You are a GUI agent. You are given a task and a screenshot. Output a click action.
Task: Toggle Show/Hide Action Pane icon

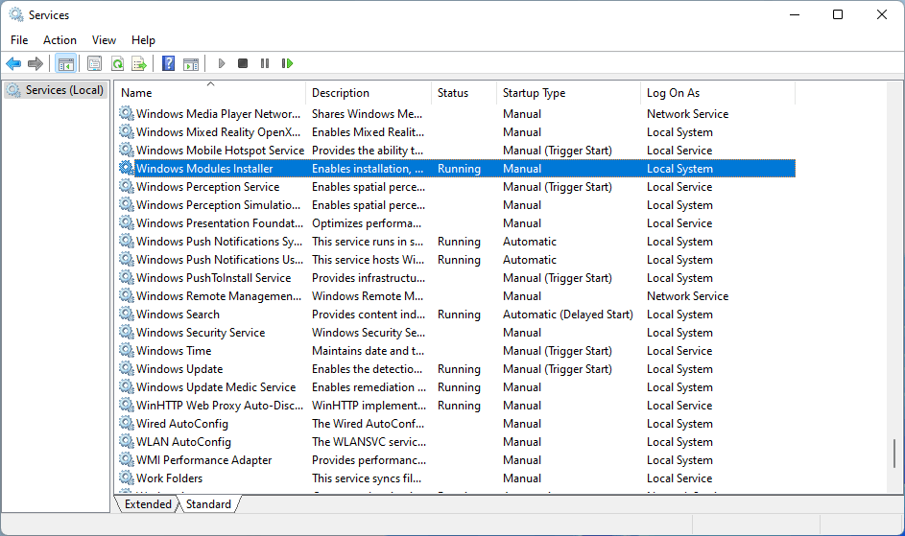click(x=191, y=63)
